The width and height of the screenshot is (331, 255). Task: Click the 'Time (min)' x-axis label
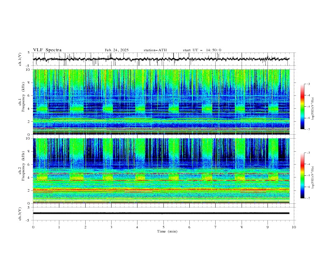[167, 231]
